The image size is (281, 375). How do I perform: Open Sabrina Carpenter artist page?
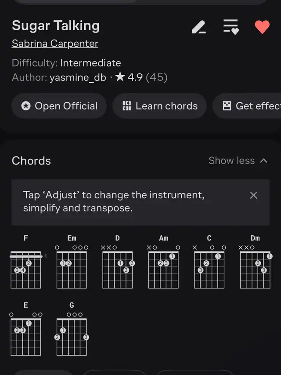pos(55,44)
